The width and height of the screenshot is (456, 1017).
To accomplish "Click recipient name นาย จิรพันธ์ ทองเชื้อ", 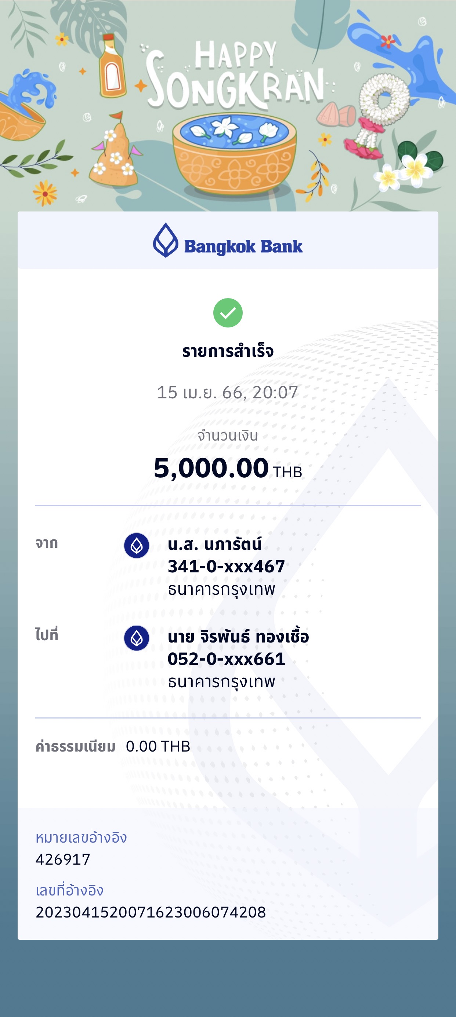I will [238, 637].
